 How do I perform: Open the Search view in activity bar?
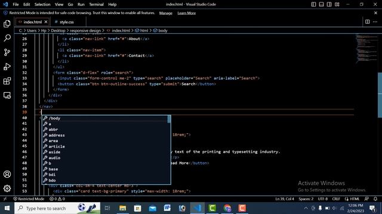[7, 38]
